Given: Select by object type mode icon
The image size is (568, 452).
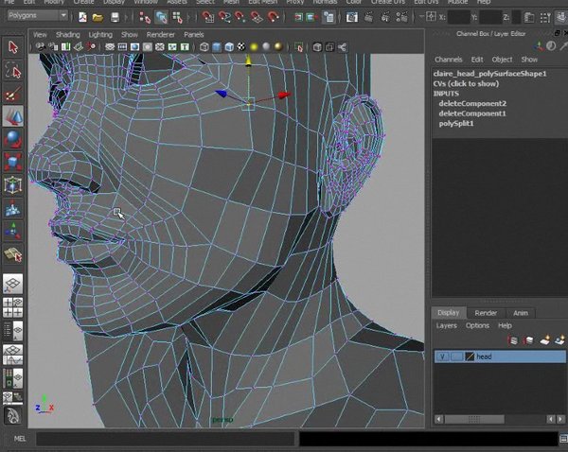Looking at the screenshot, I should [x=161, y=17].
